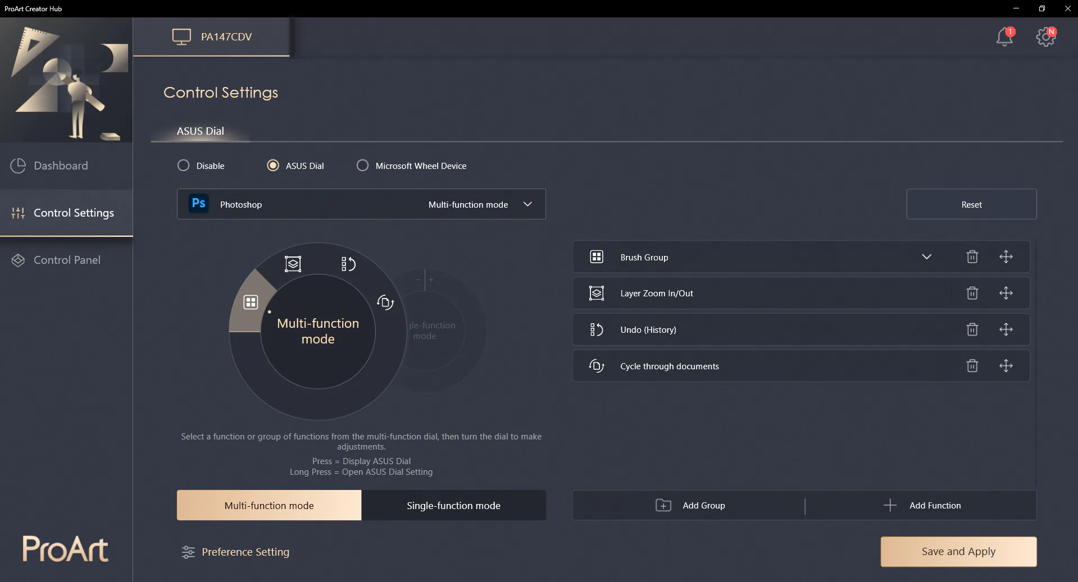Expand the Brush Group chevron

tap(927, 257)
